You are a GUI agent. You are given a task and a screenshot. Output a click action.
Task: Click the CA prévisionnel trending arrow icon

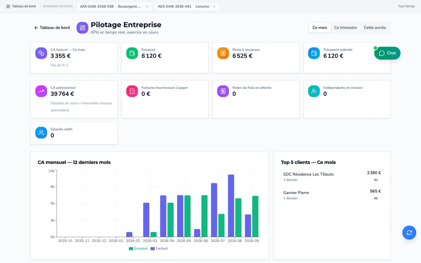(41, 91)
